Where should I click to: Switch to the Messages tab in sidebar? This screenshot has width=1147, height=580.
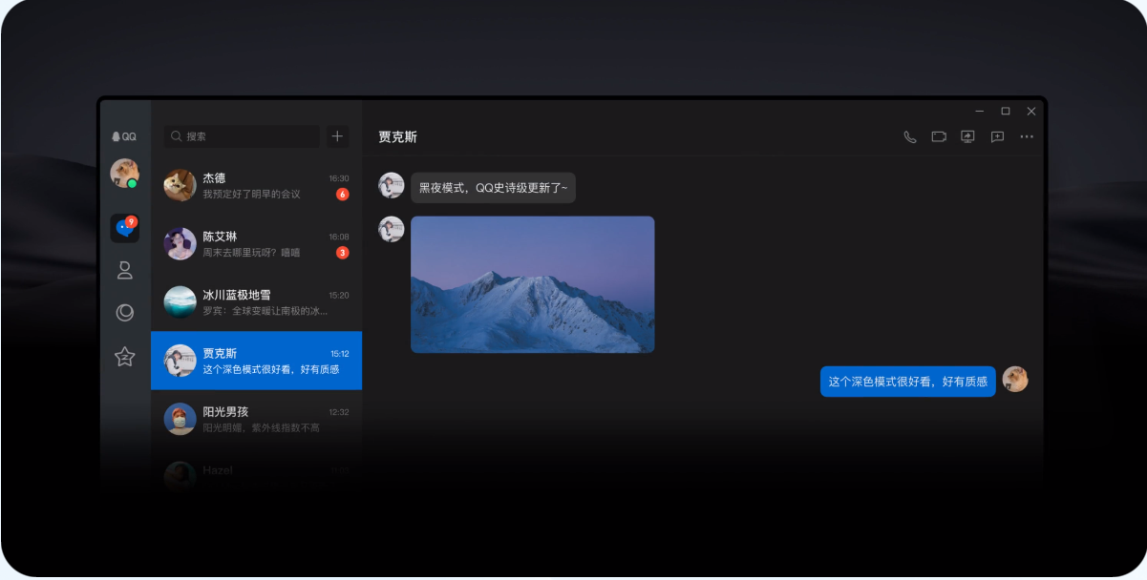point(125,227)
